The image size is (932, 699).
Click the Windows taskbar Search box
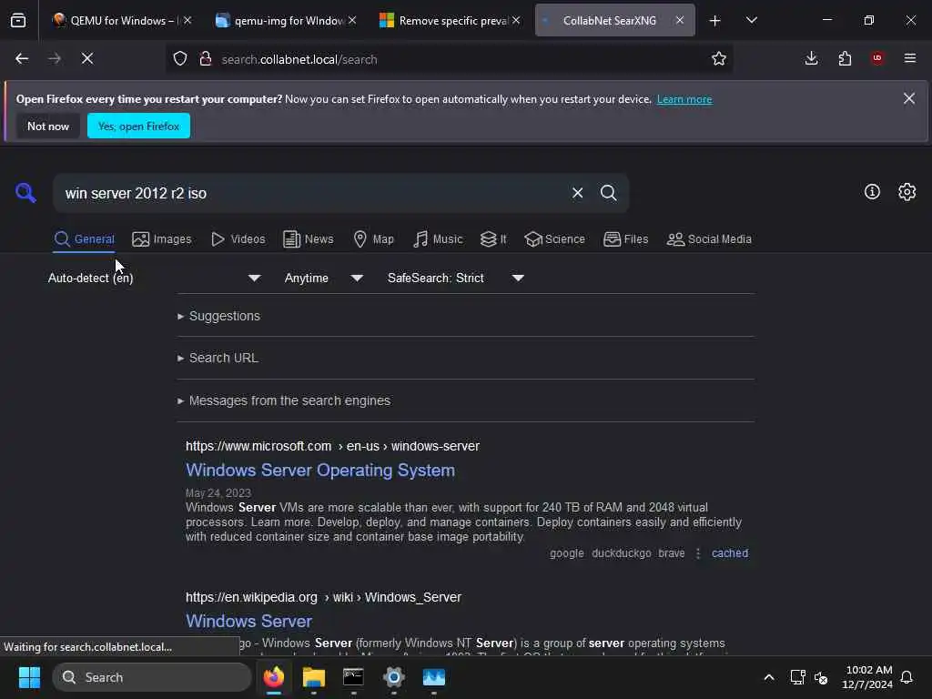tap(152, 677)
